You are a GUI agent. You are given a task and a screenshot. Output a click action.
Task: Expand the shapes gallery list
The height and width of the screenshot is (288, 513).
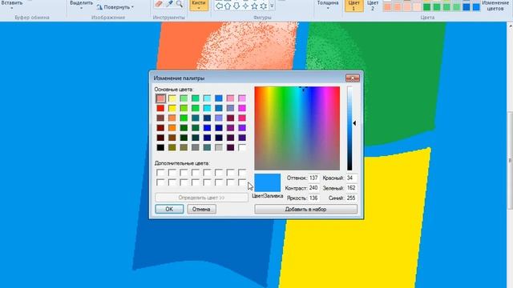click(272, 6)
